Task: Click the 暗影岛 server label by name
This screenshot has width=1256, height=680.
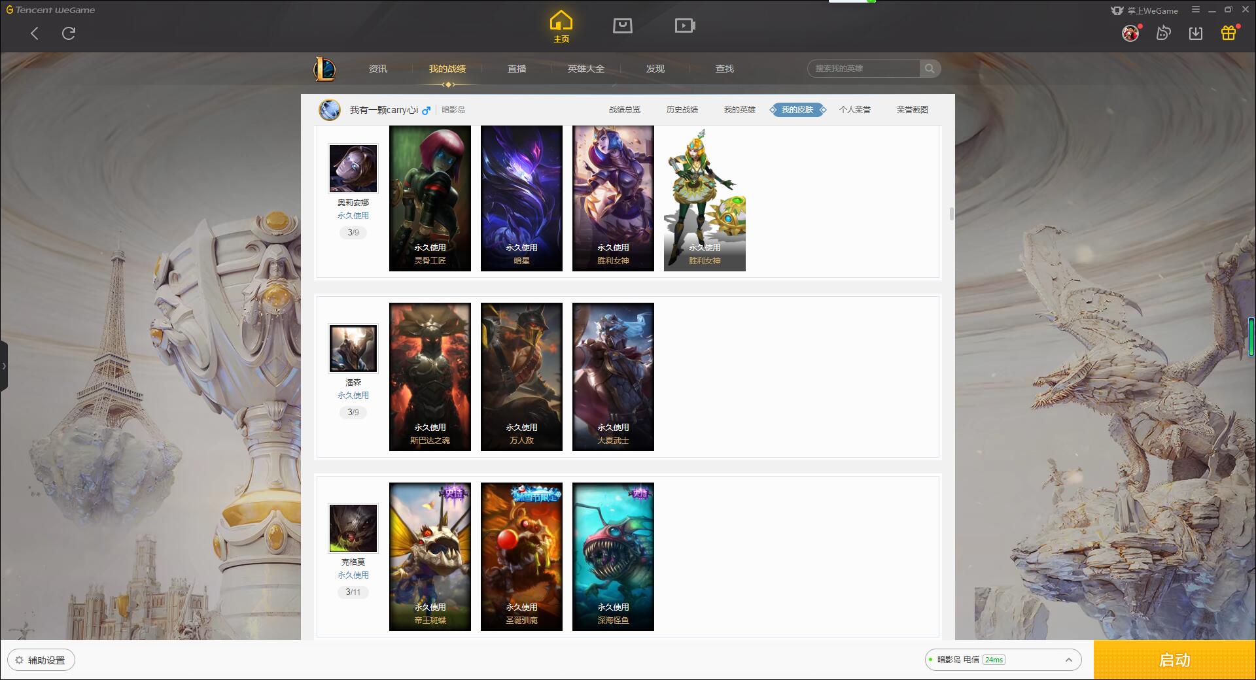Action: pos(453,110)
